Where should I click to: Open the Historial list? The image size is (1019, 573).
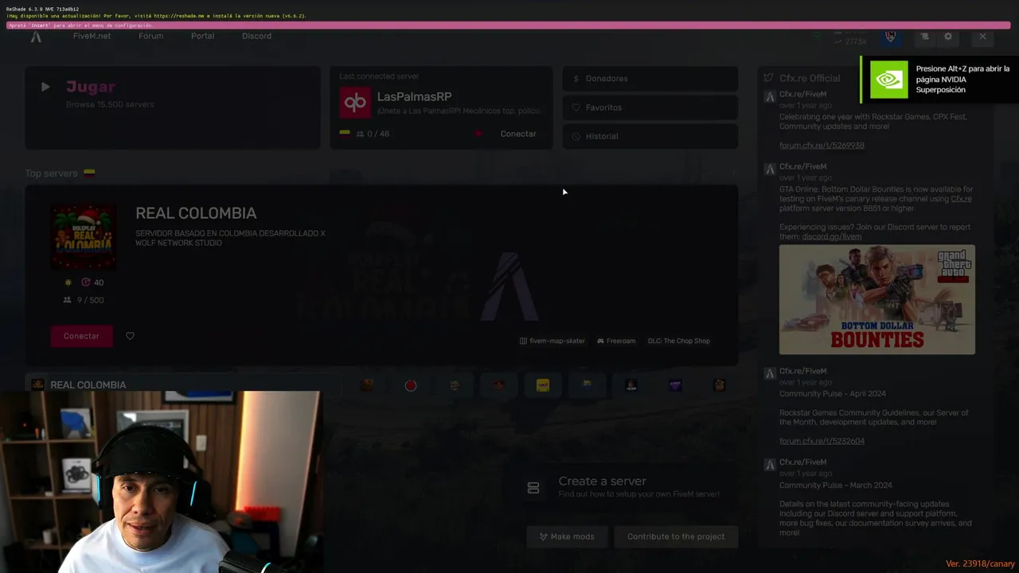click(650, 136)
